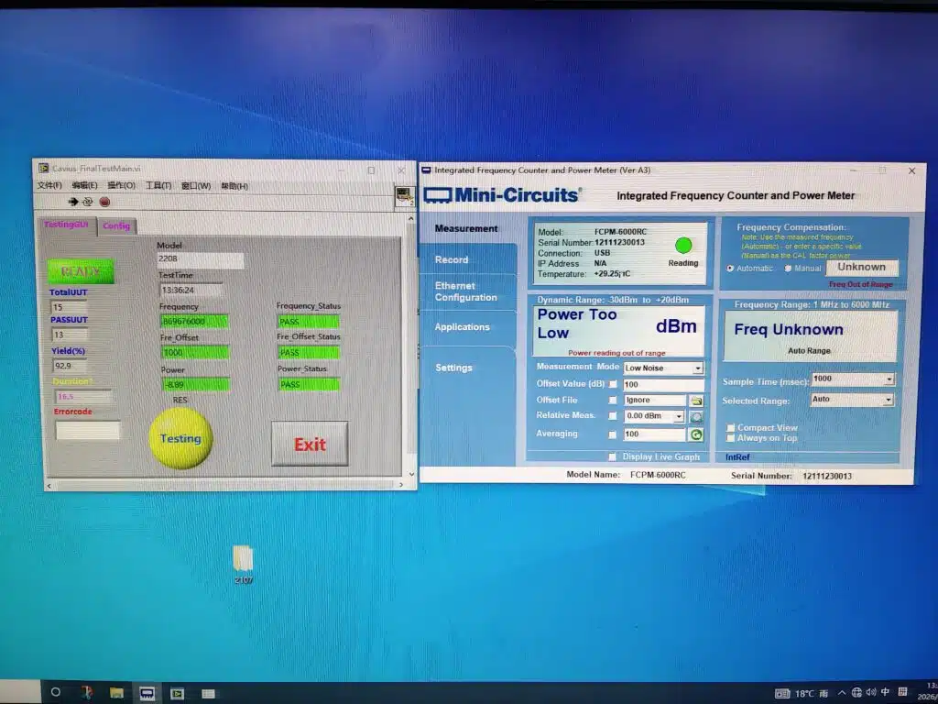Open the 窗口(W) menu
This screenshot has height=704, width=938.
(x=196, y=186)
